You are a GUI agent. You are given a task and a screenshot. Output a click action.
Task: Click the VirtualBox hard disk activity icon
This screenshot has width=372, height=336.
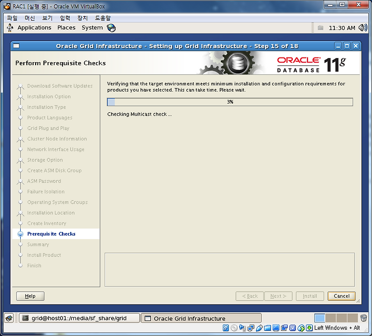pos(226,328)
